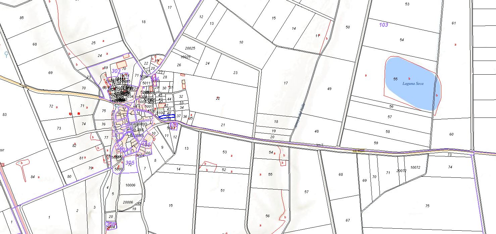
Task: Click parcel 5100 beside the highlighted plot
Action: [161, 113]
